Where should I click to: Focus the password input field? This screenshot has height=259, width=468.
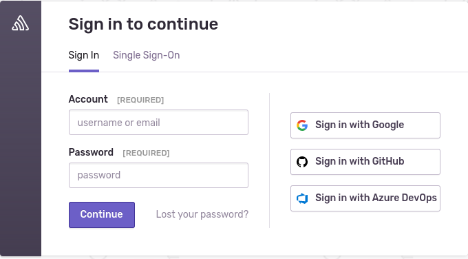[158, 176]
